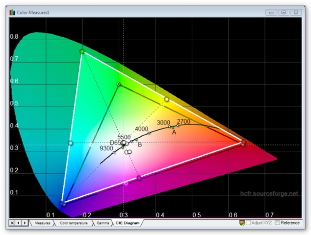The image size is (311, 235).
Task: Switch to the Gamma tab
Action: pyautogui.click(x=103, y=223)
